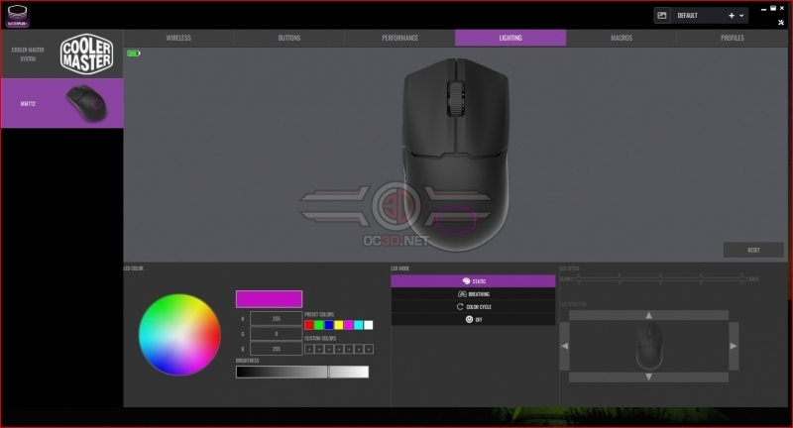This screenshot has width=793, height=428.
Task: Click the logo LED zone on mouse
Action: tap(456, 220)
